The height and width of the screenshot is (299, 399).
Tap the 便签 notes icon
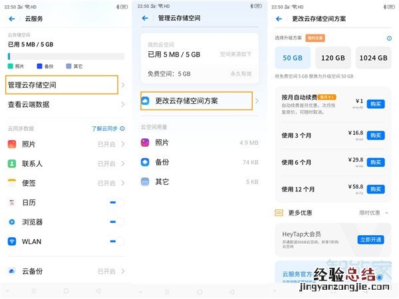click(x=12, y=183)
